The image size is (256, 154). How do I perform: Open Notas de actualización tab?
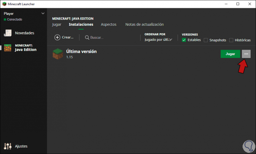point(144,24)
